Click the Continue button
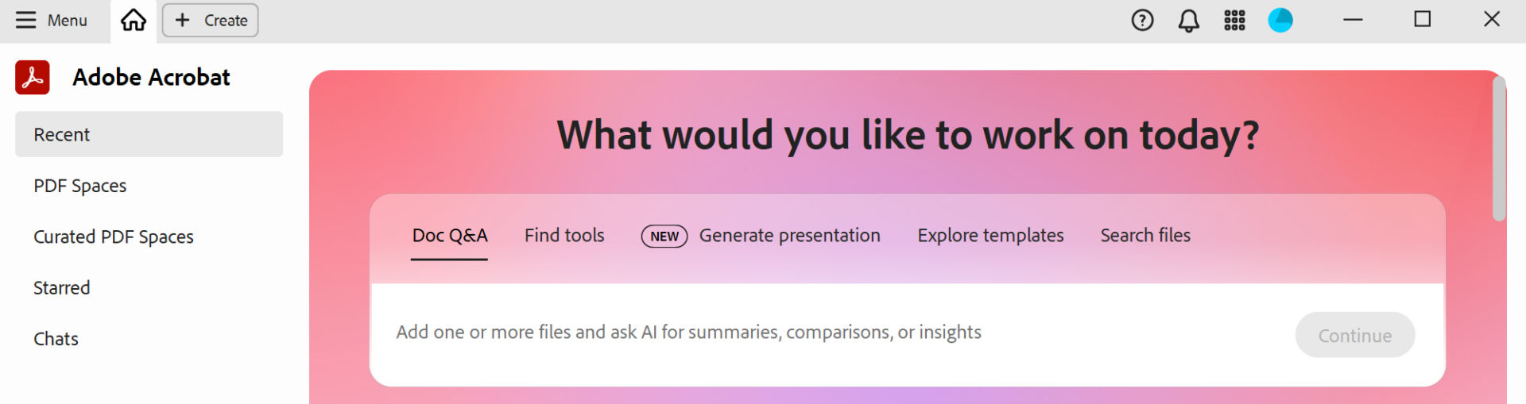Image resolution: width=1526 pixels, height=404 pixels. point(1354,335)
